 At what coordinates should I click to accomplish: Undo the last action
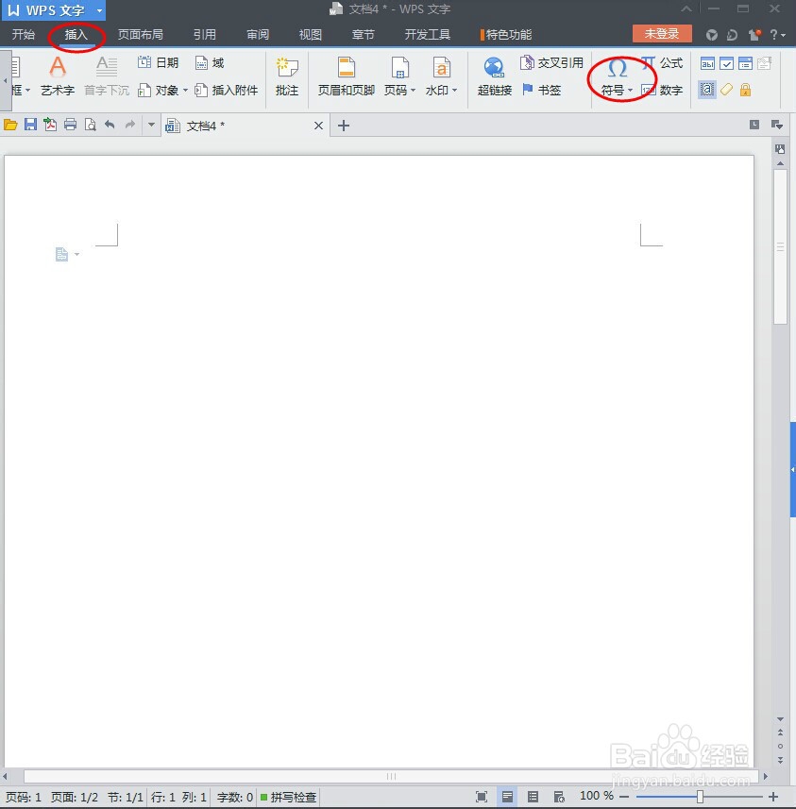click(110, 125)
